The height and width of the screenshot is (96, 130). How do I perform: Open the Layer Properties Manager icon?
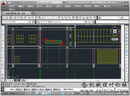coord(38,22)
